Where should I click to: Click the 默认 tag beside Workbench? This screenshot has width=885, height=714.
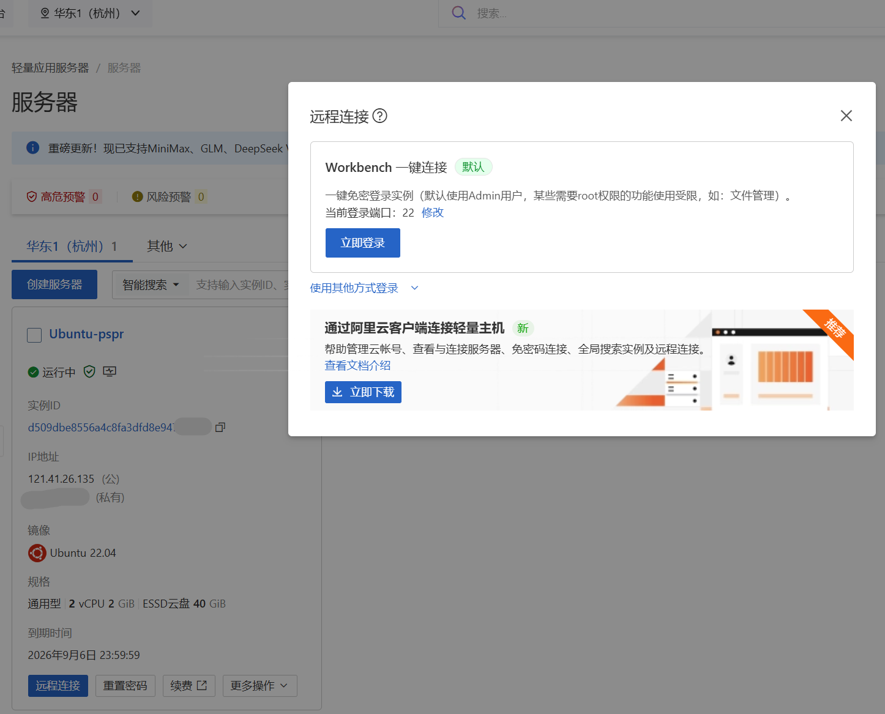pyautogui.click(x=473, y=167)
